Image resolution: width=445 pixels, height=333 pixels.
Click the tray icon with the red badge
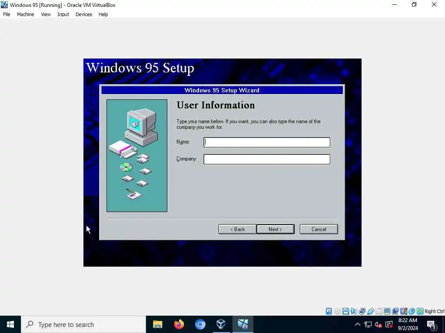point(389,324)
